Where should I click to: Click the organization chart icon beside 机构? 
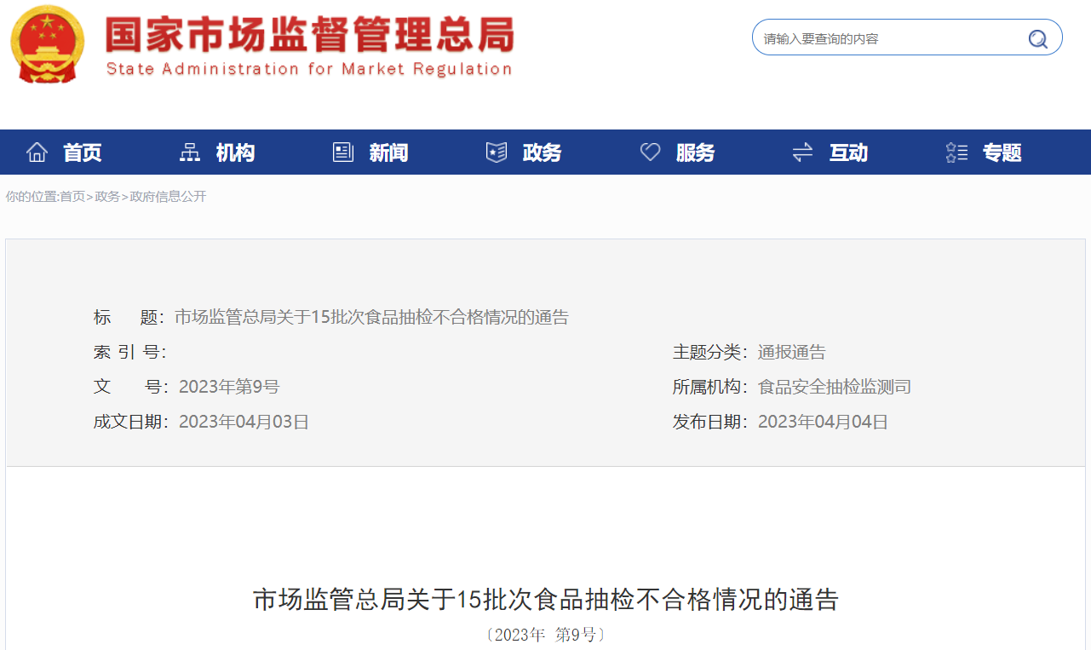tap(190, 152)
